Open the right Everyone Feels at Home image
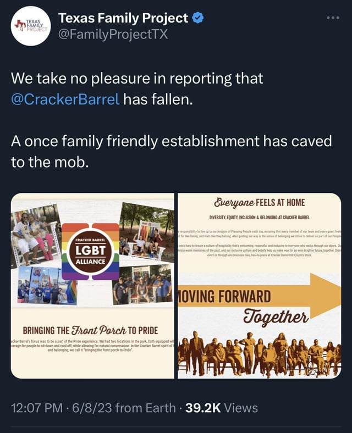 pos(259,285)
